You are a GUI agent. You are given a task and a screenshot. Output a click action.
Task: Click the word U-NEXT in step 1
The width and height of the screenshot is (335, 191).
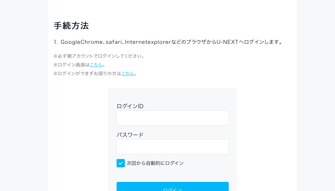coord(228,42)
